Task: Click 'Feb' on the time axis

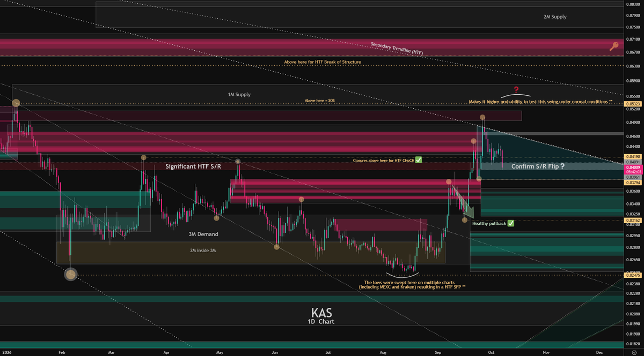Action: click(x=61, y=353)
